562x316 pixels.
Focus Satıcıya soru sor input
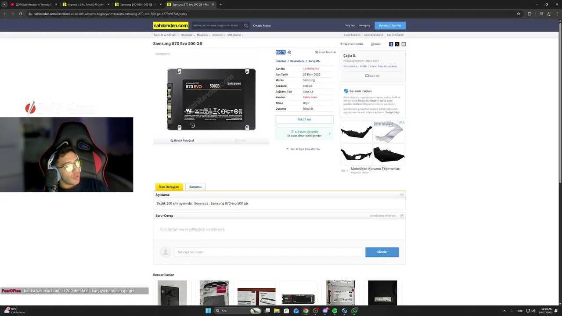pyautogui.click(x=268, y=252)
